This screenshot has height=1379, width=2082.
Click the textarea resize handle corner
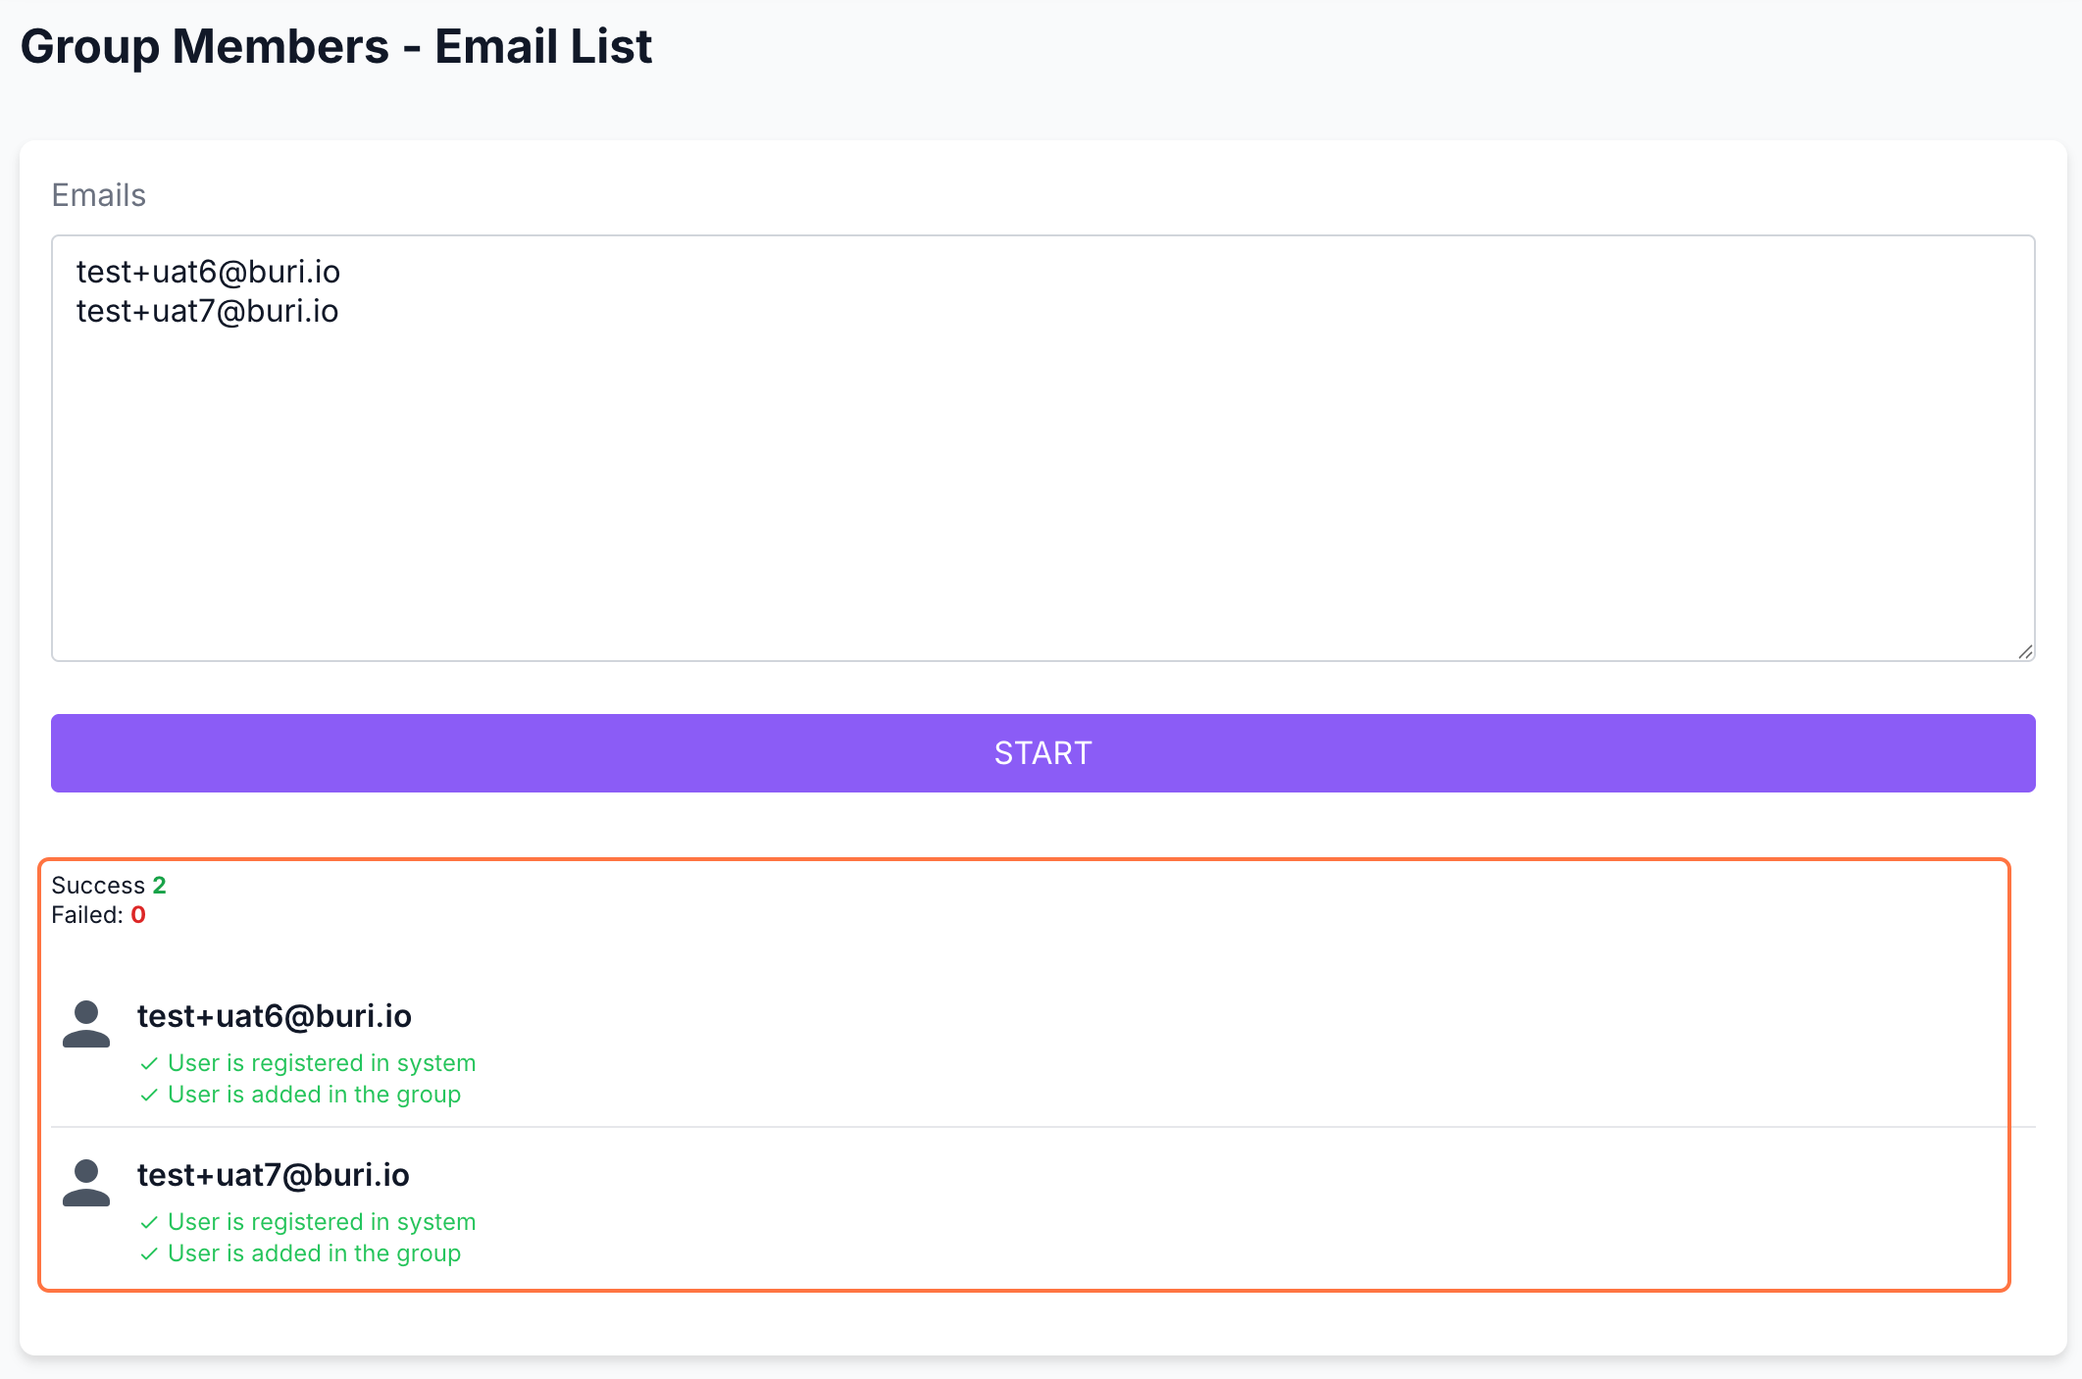[x=2025, y=651]
